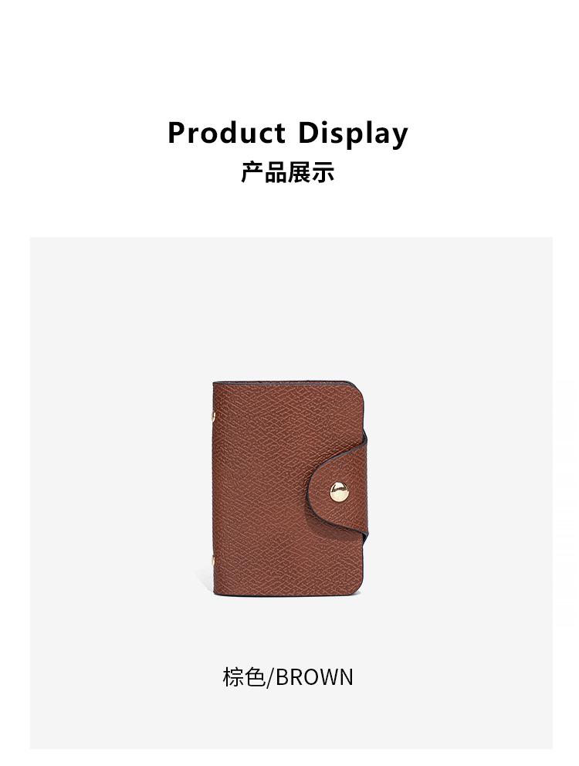Click the word "Product" in the heading
This screenshot has width=579, height=766.
point(226,132)
